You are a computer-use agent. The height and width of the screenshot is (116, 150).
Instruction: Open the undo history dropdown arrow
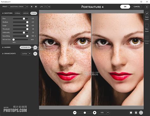coord(49,7)
